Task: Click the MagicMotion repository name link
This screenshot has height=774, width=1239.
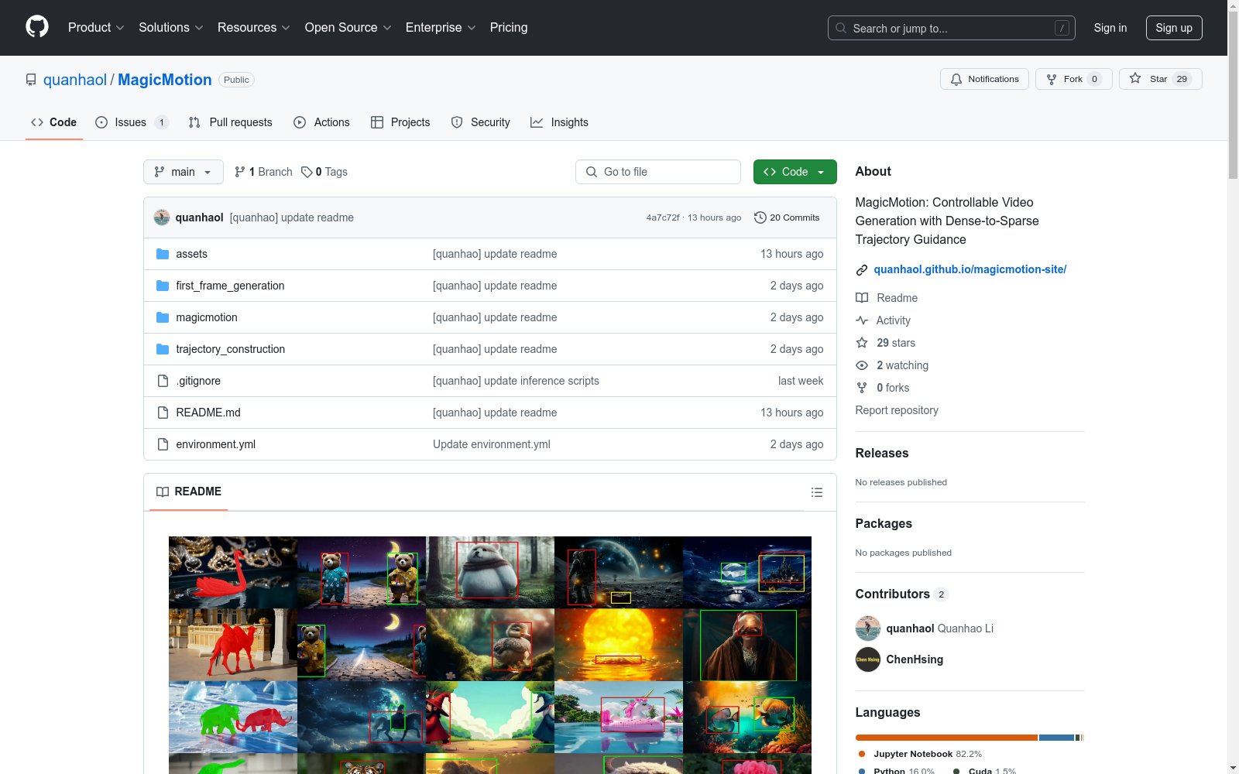Action: [x=165, y=80]
